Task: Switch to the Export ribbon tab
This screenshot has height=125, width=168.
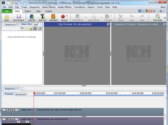Action: tap(28, 11)
